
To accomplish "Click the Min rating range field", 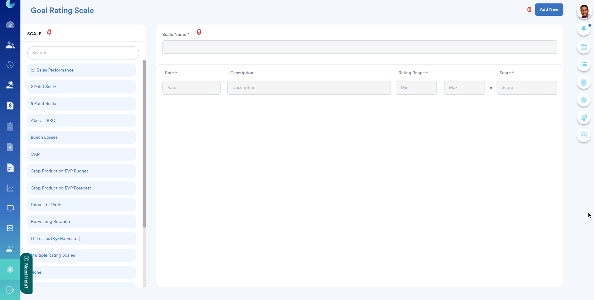I will click(416, 88).
